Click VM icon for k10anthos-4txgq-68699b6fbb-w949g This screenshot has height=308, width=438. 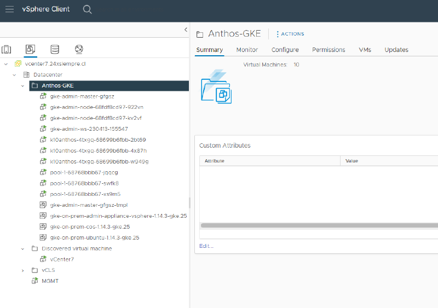[43, 161]
